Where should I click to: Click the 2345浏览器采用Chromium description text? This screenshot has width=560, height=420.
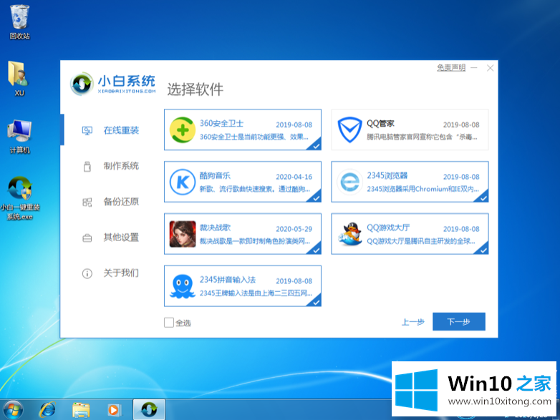[x=423, y=189]
